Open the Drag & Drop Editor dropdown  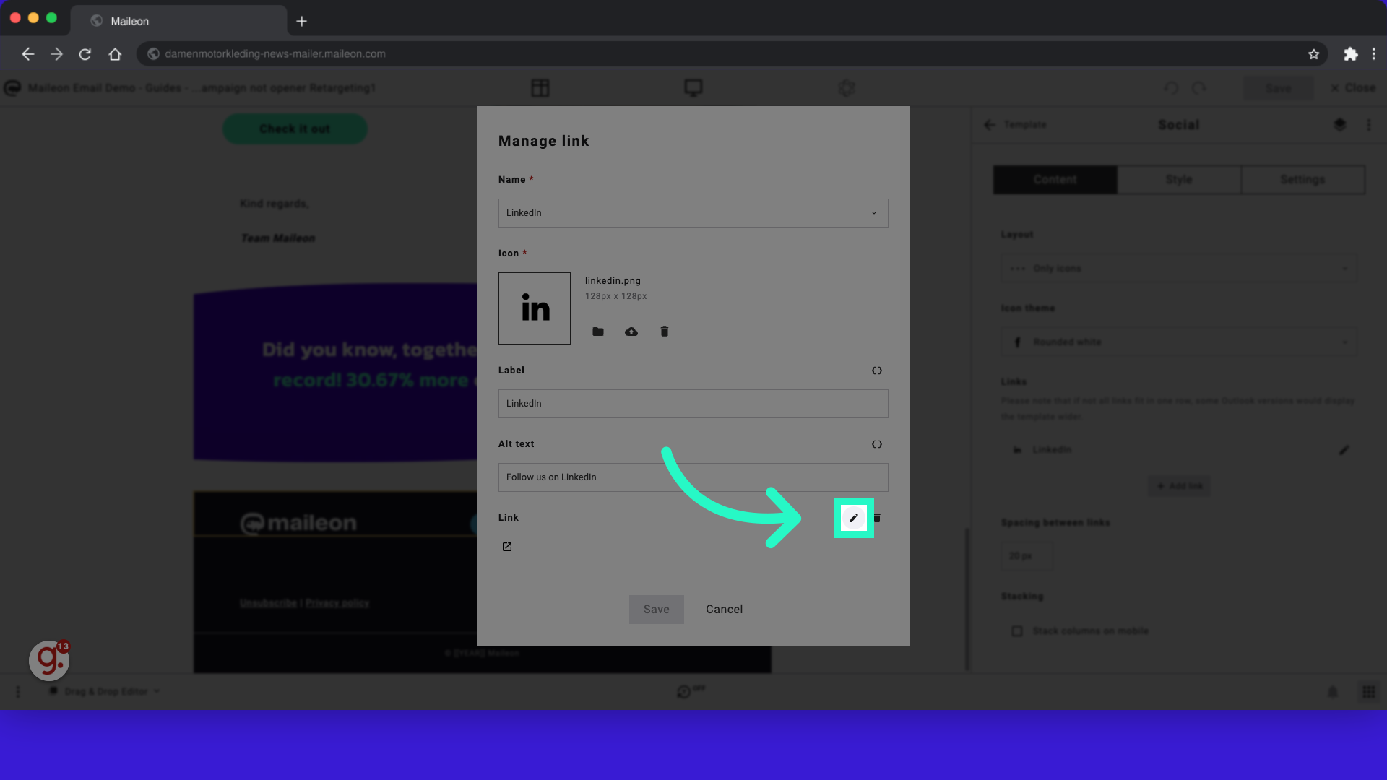pyautogui.click(x=105, y=692)
